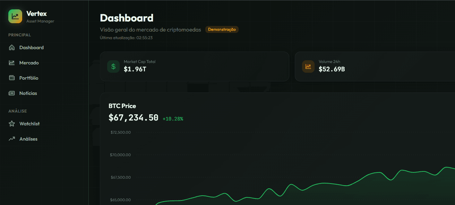Select the Watchlist star icon
The height and width of the screenshot is (205, 455).
(x=12, y=124)
